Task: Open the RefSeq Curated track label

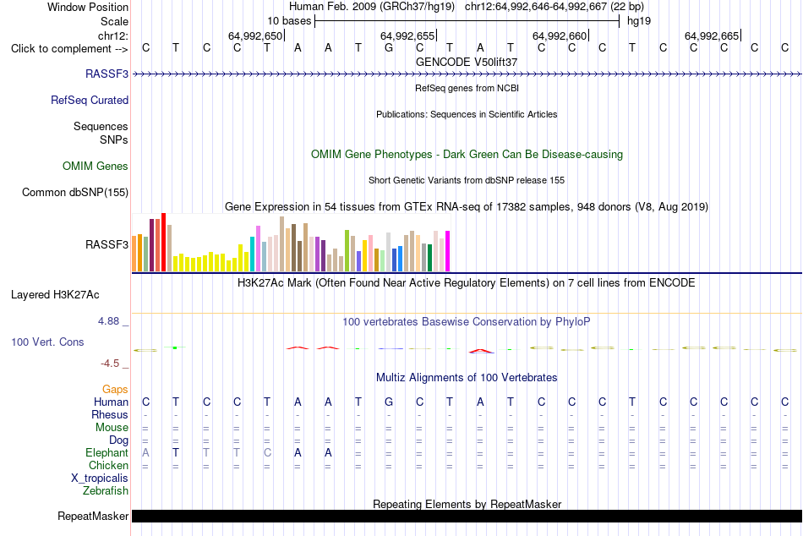Action: [x=89, y=100]
